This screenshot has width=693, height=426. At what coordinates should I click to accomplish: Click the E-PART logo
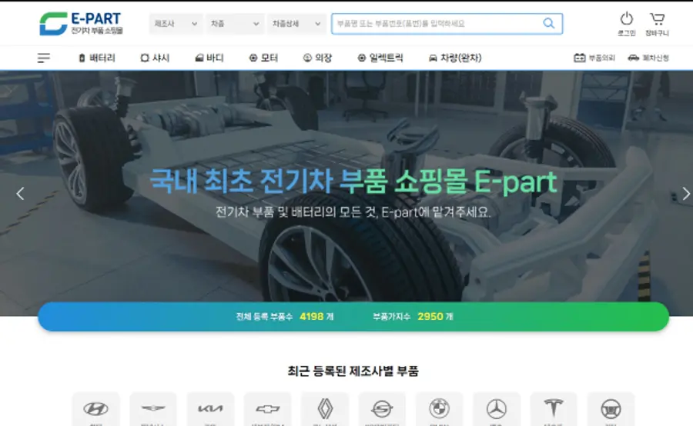tap(81, 23)
